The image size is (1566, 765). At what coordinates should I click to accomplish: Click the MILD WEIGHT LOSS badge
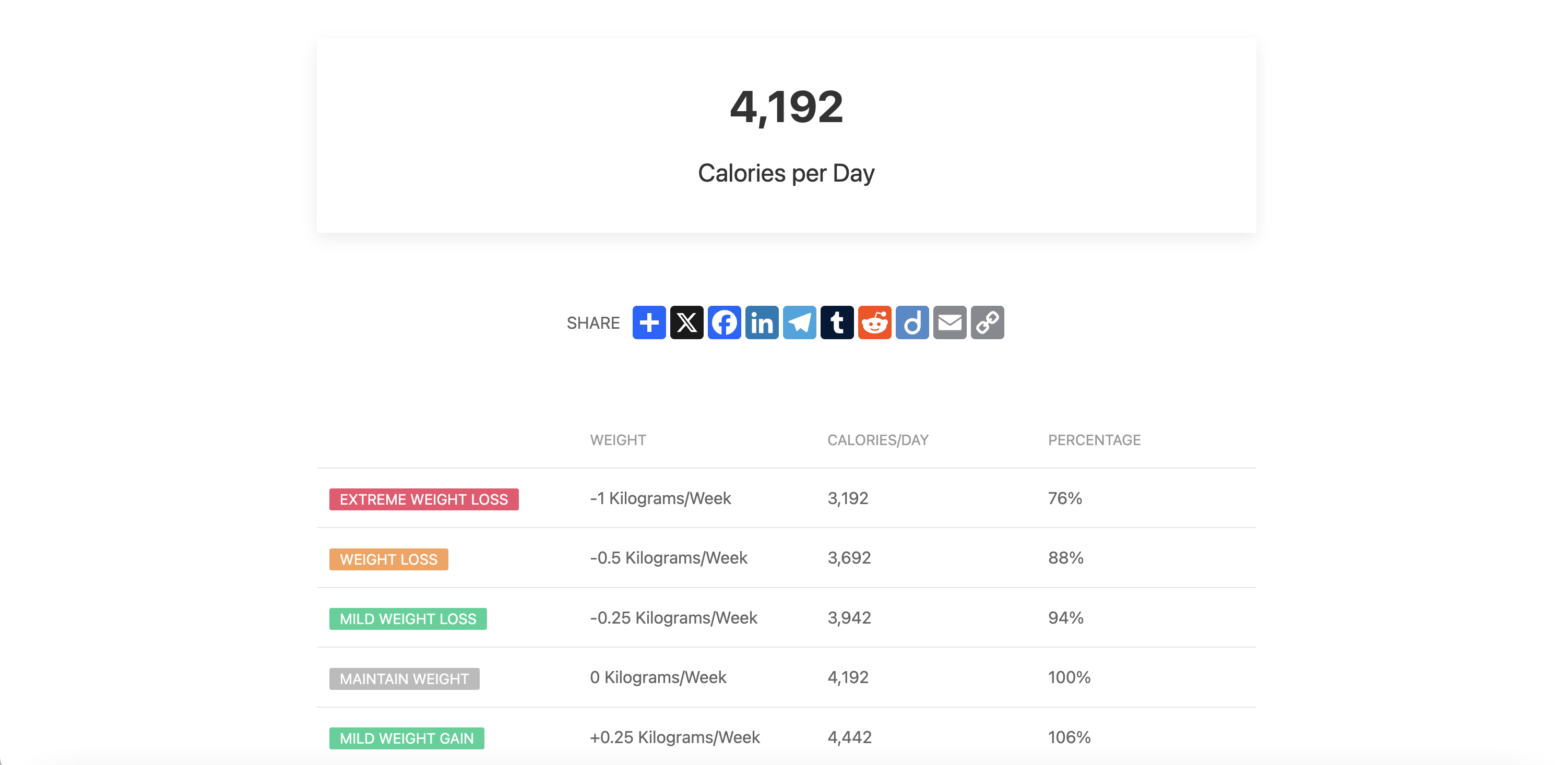coord(408,618)
